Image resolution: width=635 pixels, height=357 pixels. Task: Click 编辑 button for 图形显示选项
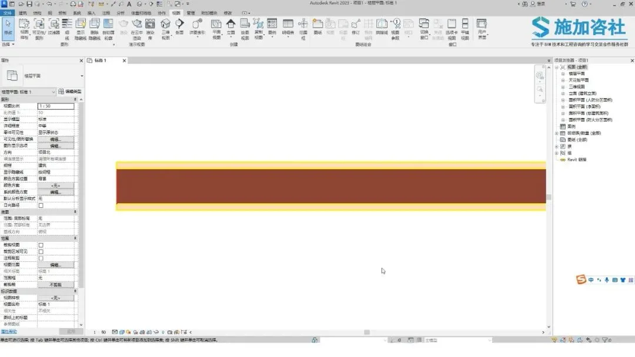pyautogui.click(x=56, y=146)
